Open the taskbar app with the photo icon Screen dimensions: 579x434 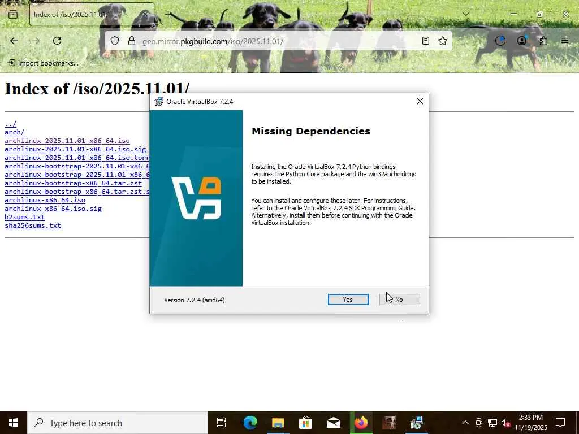(389, 423)
